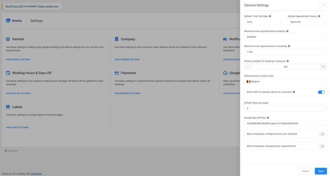Image resolution: width=330 pixels, height=176 pixels.
Task: Turn off Show Add To Calendar option
Action: pyautogui.click(x=321, y=92)
